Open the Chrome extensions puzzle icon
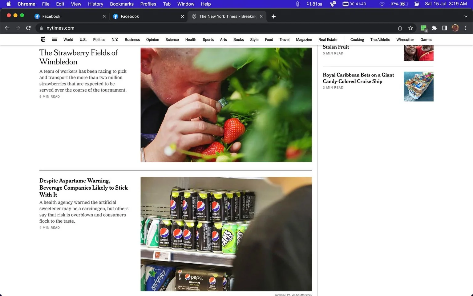Screen dimensions: 473x296 434,28
